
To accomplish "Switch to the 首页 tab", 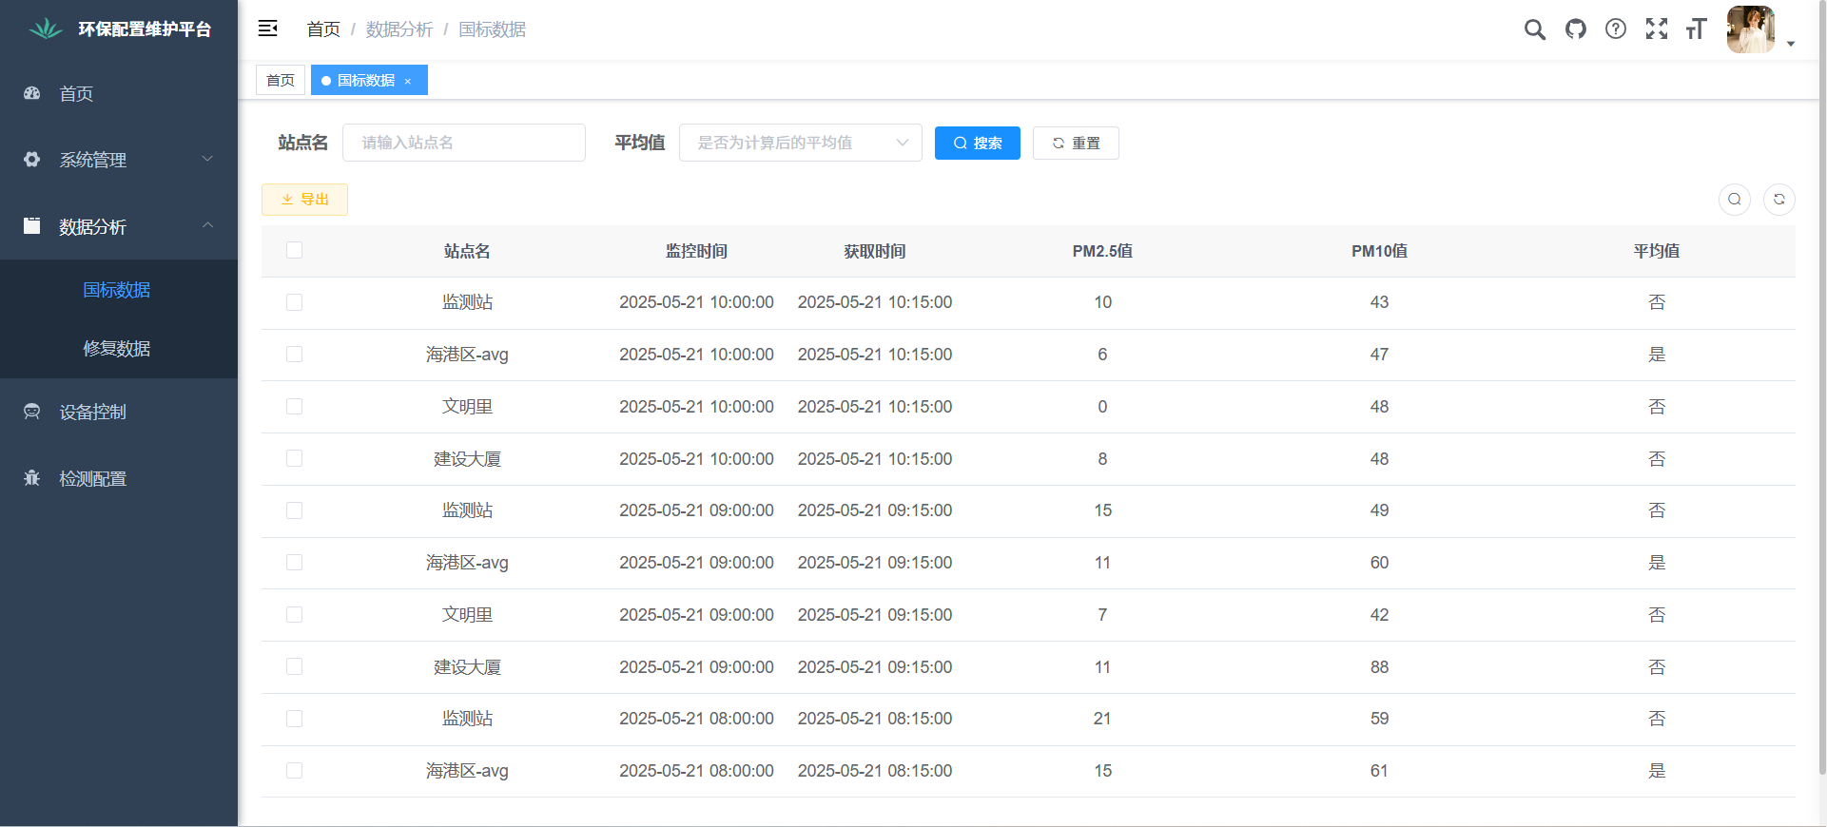I will click(280, 81).
